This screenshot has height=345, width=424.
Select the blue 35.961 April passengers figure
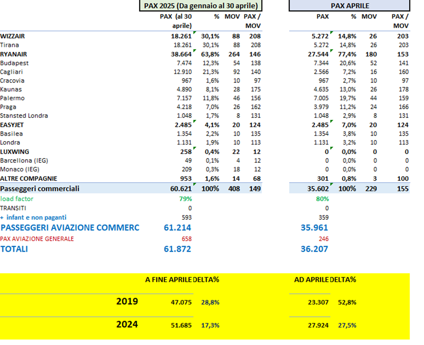315,228
